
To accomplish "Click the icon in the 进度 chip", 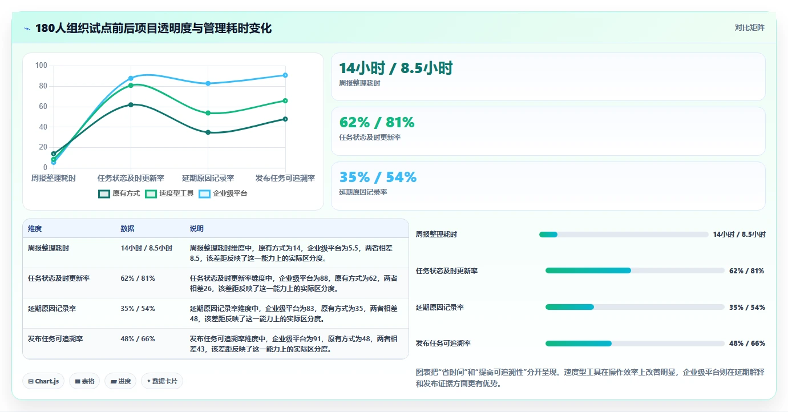I will [x=114, y=381].
